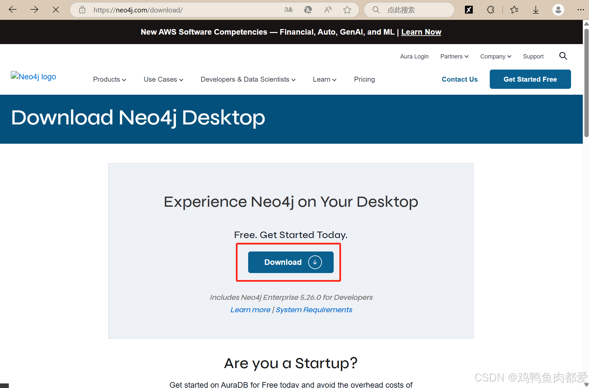Open the Company dropdown menu
Screen dimensions: 589x388
pyautogui.click(x=495, y=56)
